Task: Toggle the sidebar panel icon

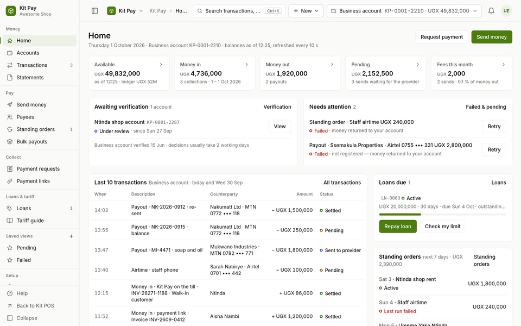Action: click(x=94, y=11)
